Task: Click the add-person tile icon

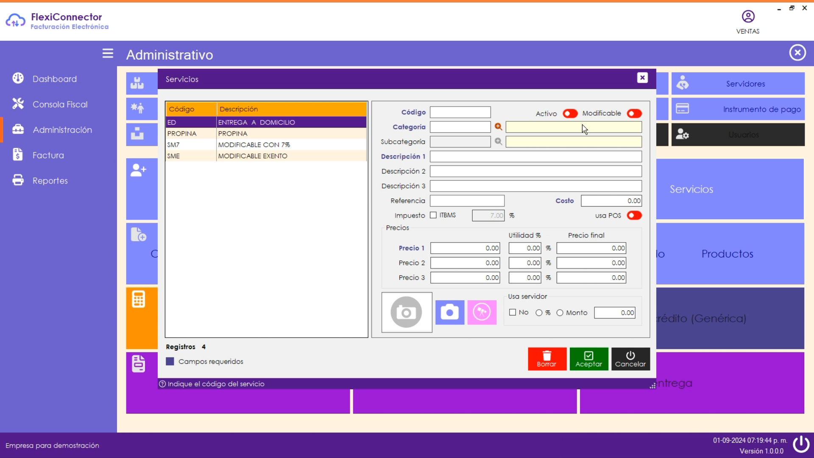Action: coord(138,170)
